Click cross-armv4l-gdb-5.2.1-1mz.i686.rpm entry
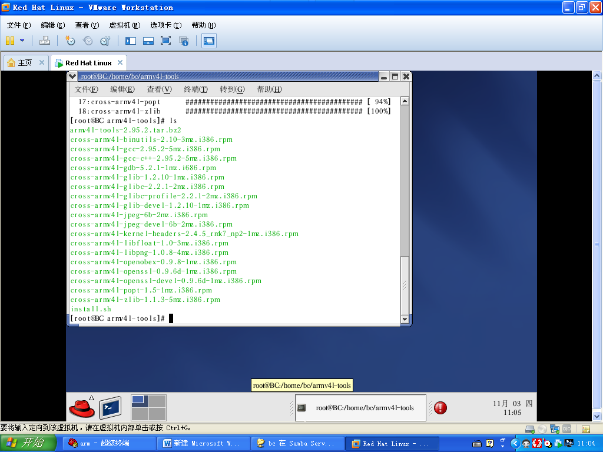The height and width of the screenshot is (452, 603). [x=143, y=168]
